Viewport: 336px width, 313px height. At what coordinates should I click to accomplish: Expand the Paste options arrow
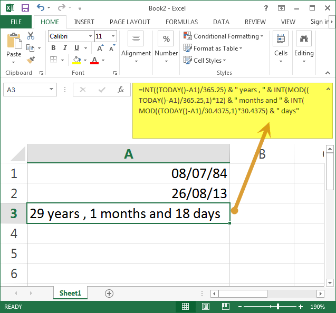(14, 62)
